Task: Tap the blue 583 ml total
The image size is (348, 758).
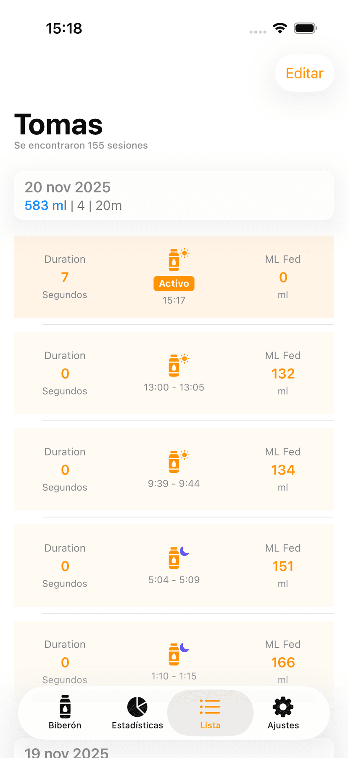Action: click(45, 206)
